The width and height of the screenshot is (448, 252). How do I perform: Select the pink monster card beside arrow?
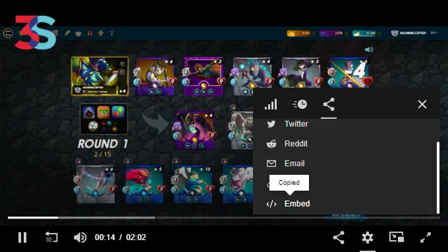(x=195, y=131)
